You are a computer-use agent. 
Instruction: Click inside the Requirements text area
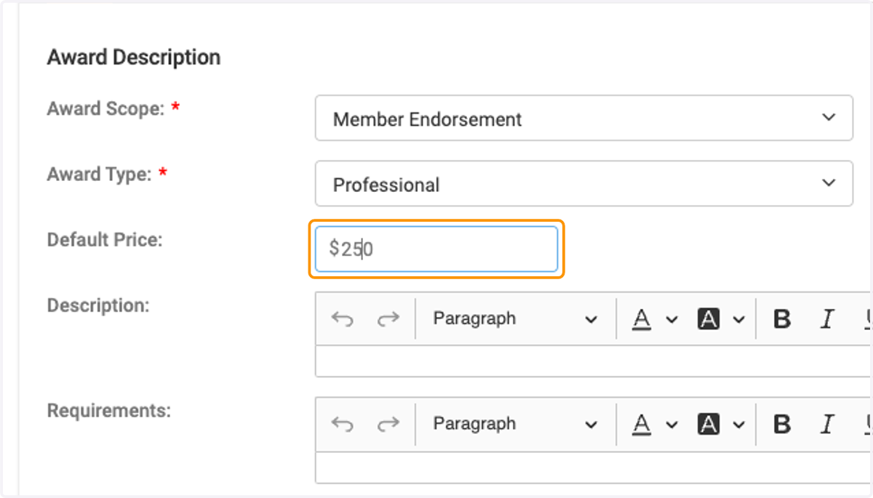[x=594, y=467]
